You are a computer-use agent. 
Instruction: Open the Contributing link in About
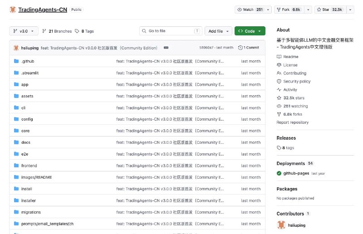coord(291,73)
